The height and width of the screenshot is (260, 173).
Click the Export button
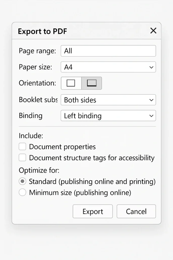93,211
